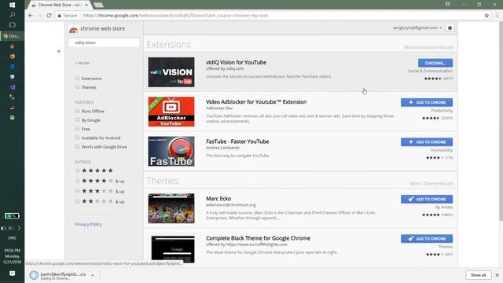Open Firefox from the taskbar

[13, 57]
